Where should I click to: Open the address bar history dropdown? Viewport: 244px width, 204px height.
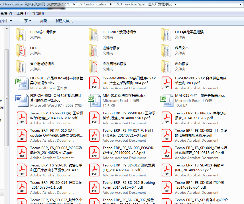click(240, 5)
